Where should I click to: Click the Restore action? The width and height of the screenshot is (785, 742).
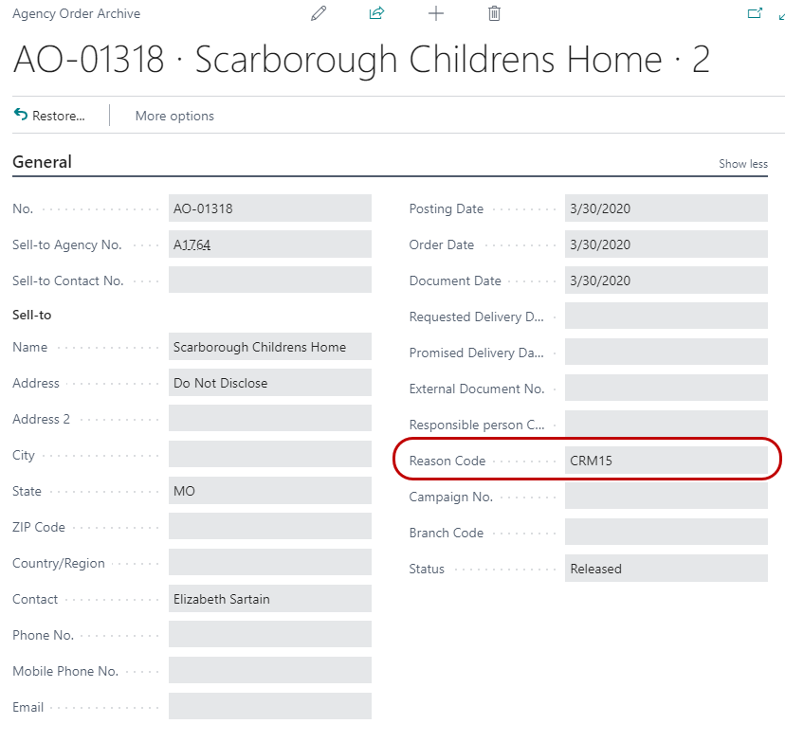coord(49,116)
